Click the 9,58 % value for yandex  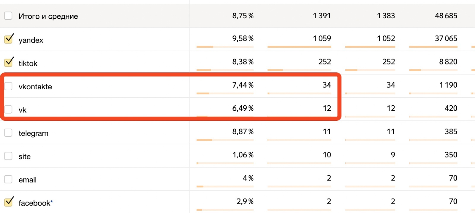click(x=243, y=38)
